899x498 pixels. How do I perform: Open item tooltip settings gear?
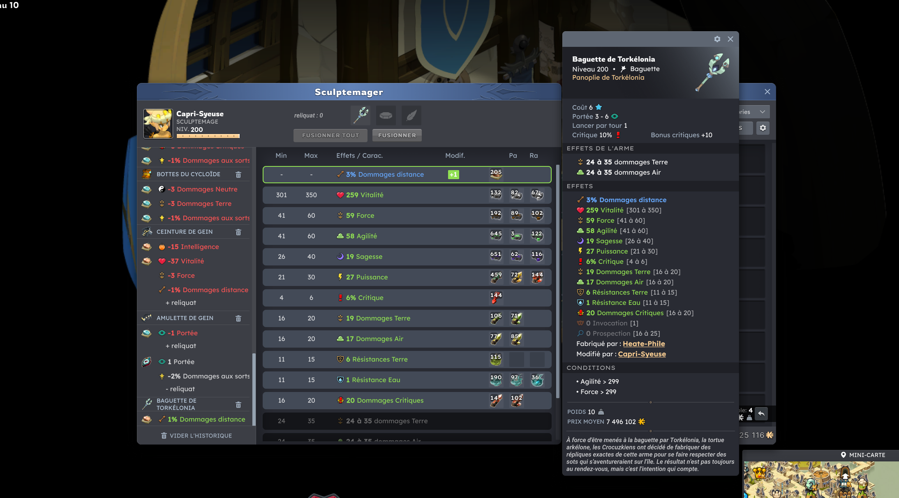pyautogui.click(x=717, y=39)
